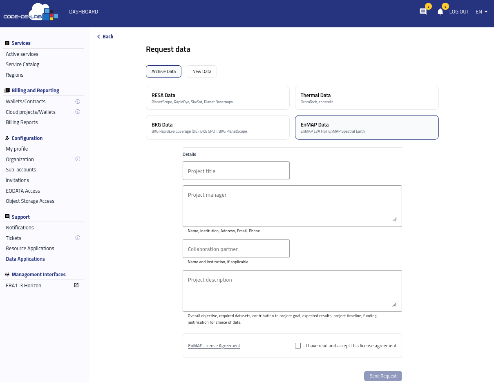Open the chat messages icon

(423, 11)
